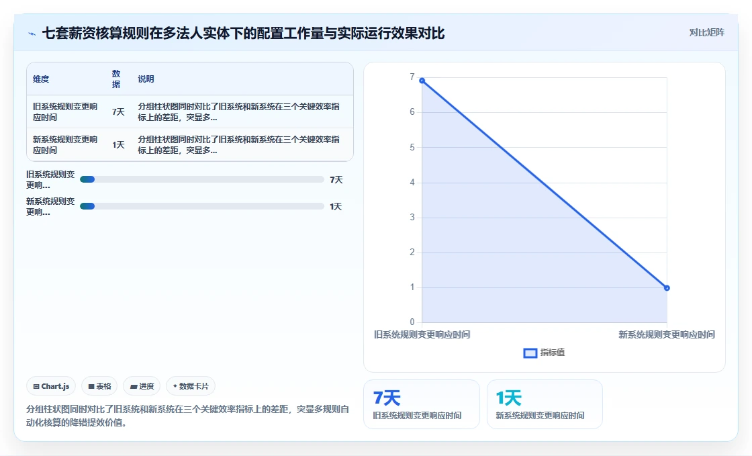Image resolution: width=752 pixels, height=456 pixels.
Task: Click the y-axis tick label 7
Action: pos(412,77)
